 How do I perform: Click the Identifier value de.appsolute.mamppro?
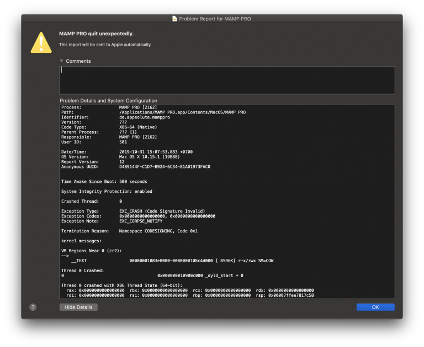(x=145, y=117)
